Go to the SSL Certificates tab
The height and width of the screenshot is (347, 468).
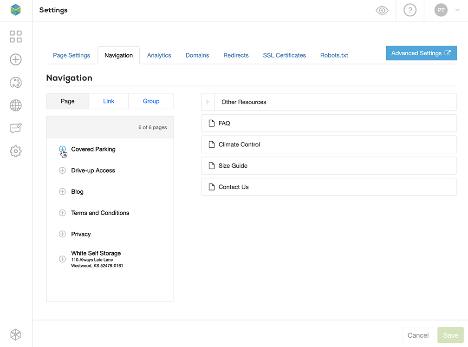(x=284, y=55)
